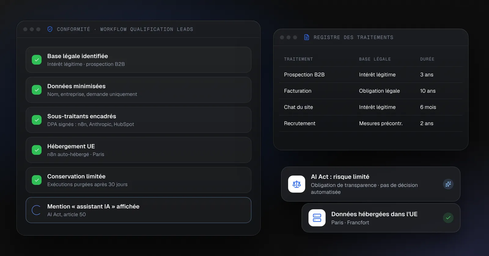
Task: Select the Prospection B2B row label
Action: pos(304,75)
